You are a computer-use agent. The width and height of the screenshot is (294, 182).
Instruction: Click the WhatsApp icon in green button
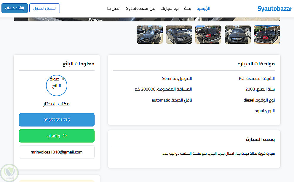click(65, 136)
